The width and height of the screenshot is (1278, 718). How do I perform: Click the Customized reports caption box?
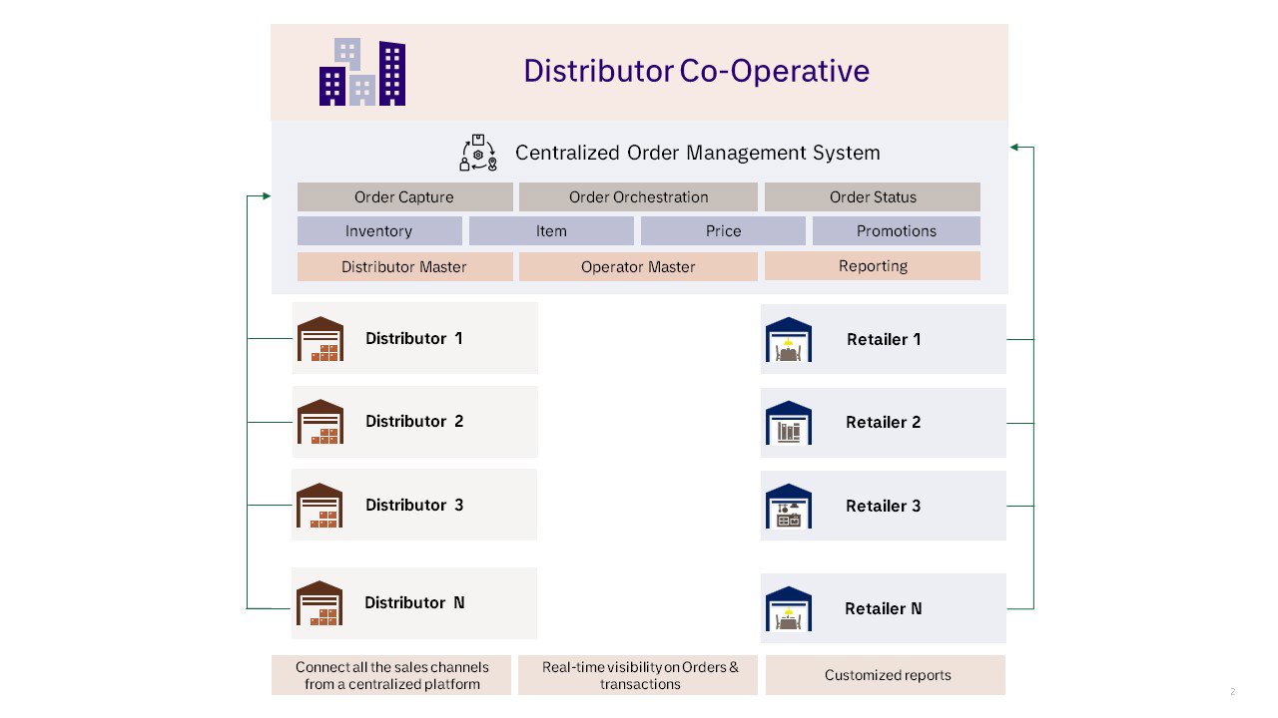[886, 675]
